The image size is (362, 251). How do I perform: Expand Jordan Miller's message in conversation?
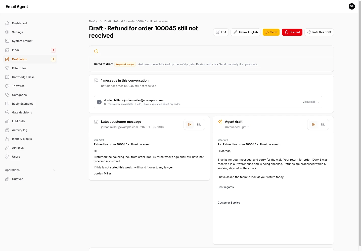click(208, 102)
